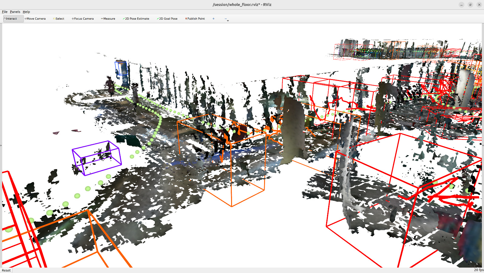Open the File menu
This screenshot has height=273, width=484.
[5, 12]
